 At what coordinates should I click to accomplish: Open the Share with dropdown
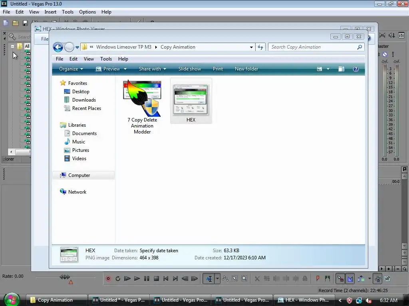tap(152, 69)
